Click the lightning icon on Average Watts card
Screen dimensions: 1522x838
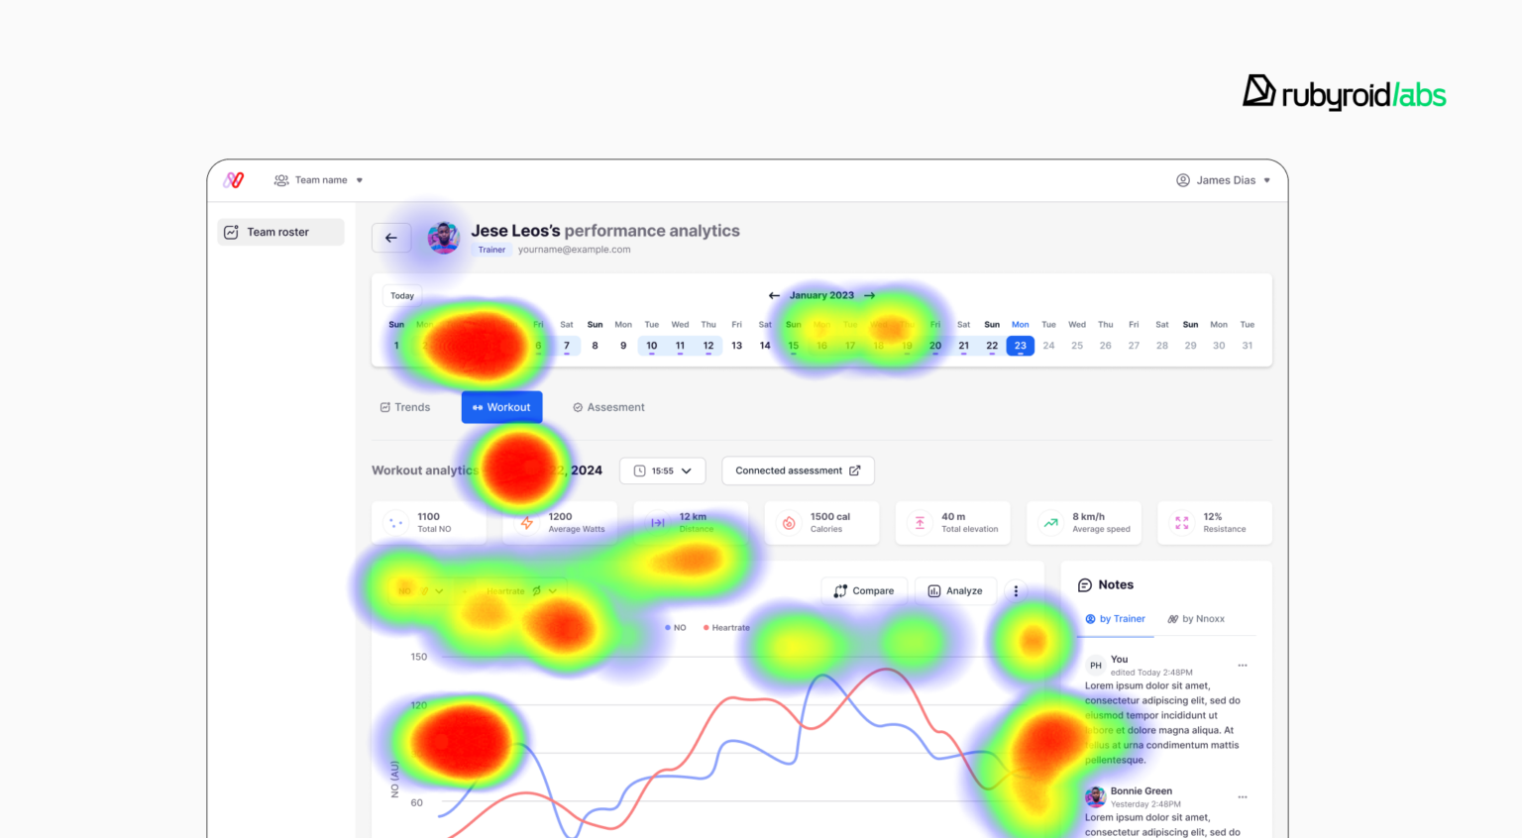pyautogui.click(x=527, y=522)
